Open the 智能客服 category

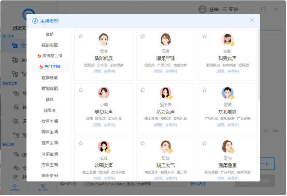50,88
